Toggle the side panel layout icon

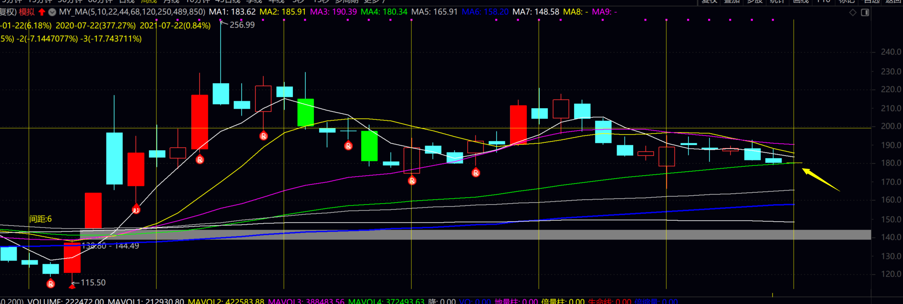pos(865,12)
